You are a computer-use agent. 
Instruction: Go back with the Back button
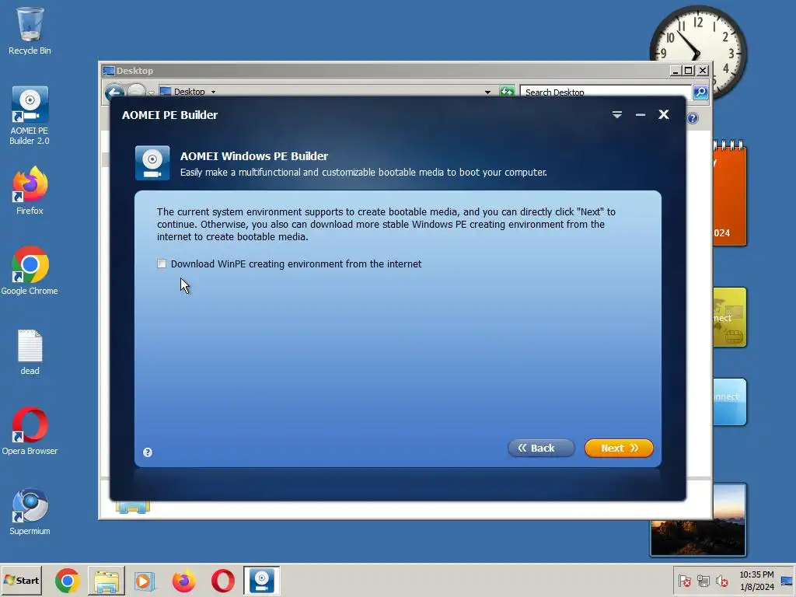pos(541,449)
